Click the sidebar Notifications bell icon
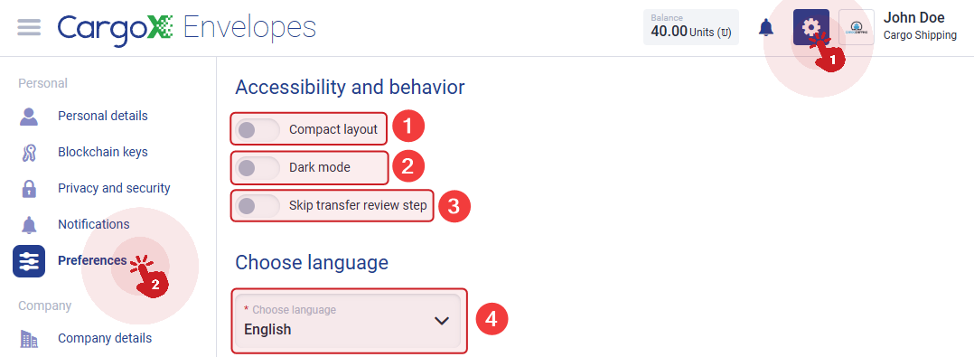The image size is (974, 357). click(x=29, y=225)
